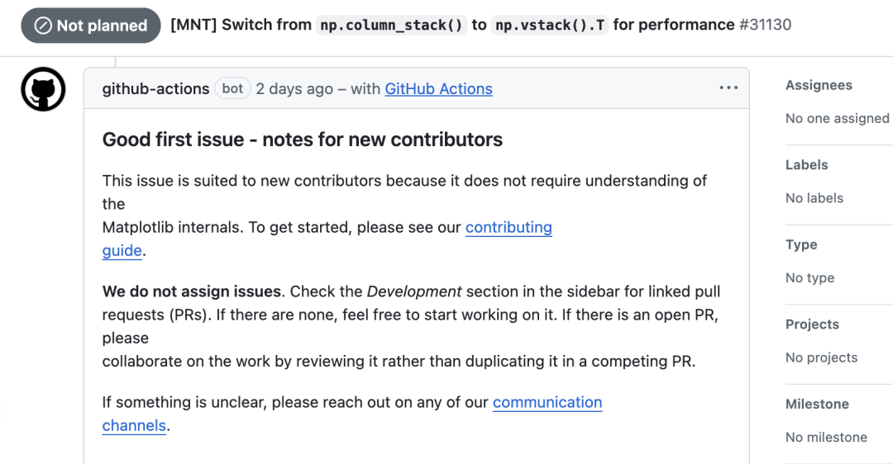Screen dimensions: 893x464
Task: Follow the GitHub Actions link
Action: pos(438,89)
